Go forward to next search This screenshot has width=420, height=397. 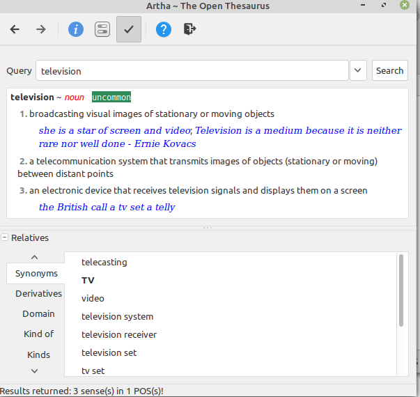point(40,29)
